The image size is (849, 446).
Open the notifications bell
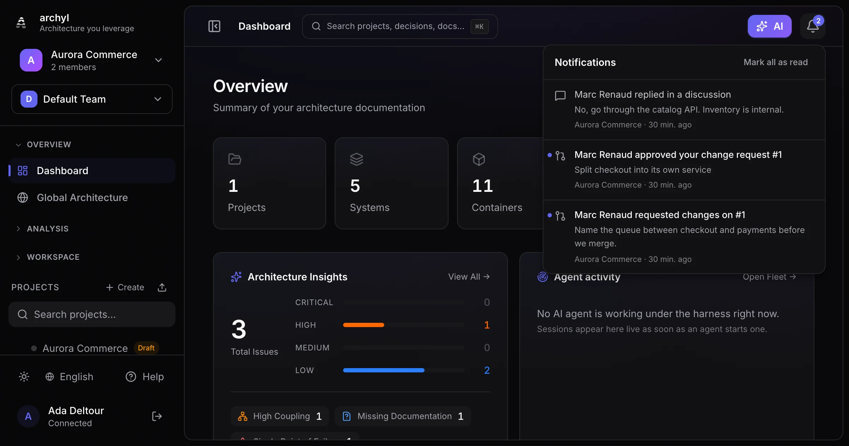(813, 26)
